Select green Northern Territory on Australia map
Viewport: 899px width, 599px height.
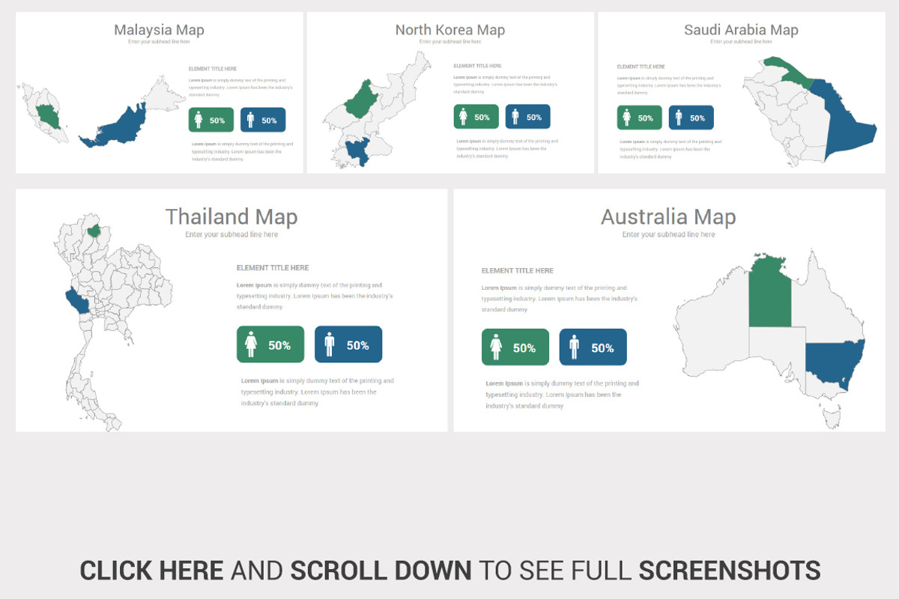click(x=769, y=291)
